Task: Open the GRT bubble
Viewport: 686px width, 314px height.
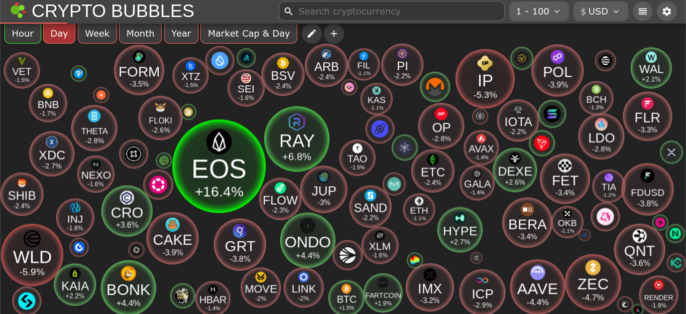Action: point(240,245)
